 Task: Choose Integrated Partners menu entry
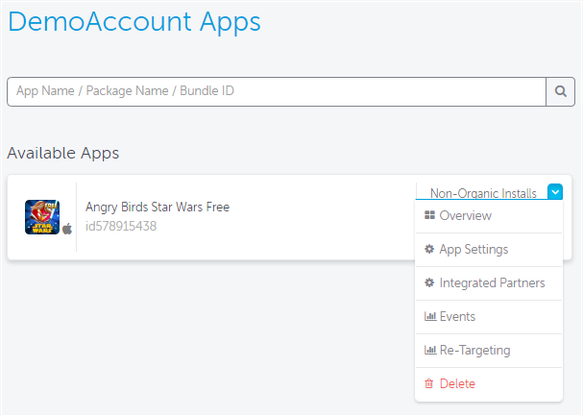coord(488,283)
